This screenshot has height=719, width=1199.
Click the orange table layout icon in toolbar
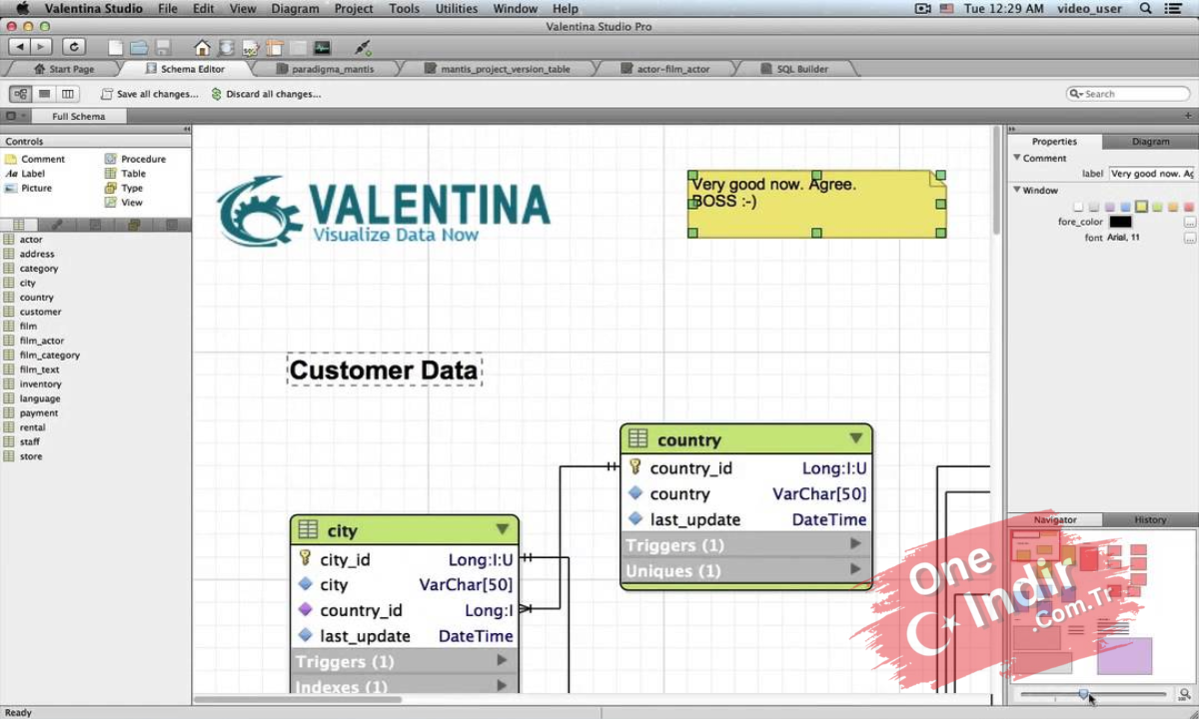point(274,47)
